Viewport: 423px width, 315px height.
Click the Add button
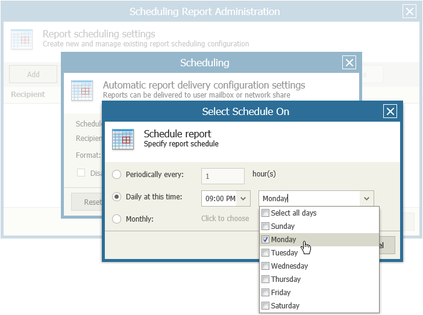pyautogui.click(x=33, y=74)
